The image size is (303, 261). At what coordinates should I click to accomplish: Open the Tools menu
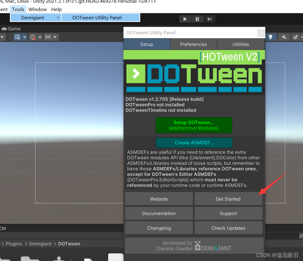pyautogui.click(x=18, y=9)
